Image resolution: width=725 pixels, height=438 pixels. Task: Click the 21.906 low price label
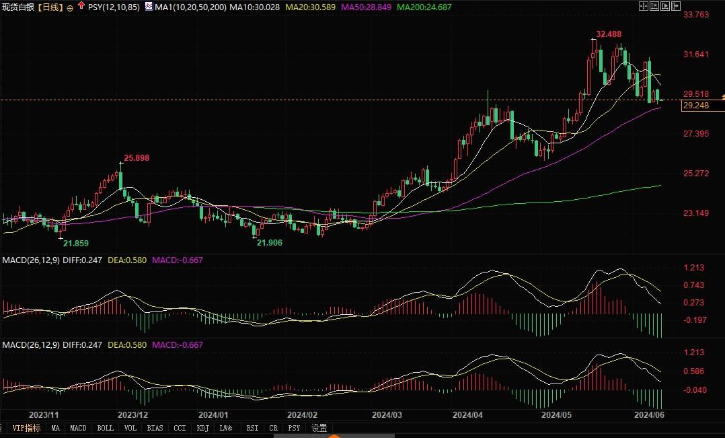(270, 243)
